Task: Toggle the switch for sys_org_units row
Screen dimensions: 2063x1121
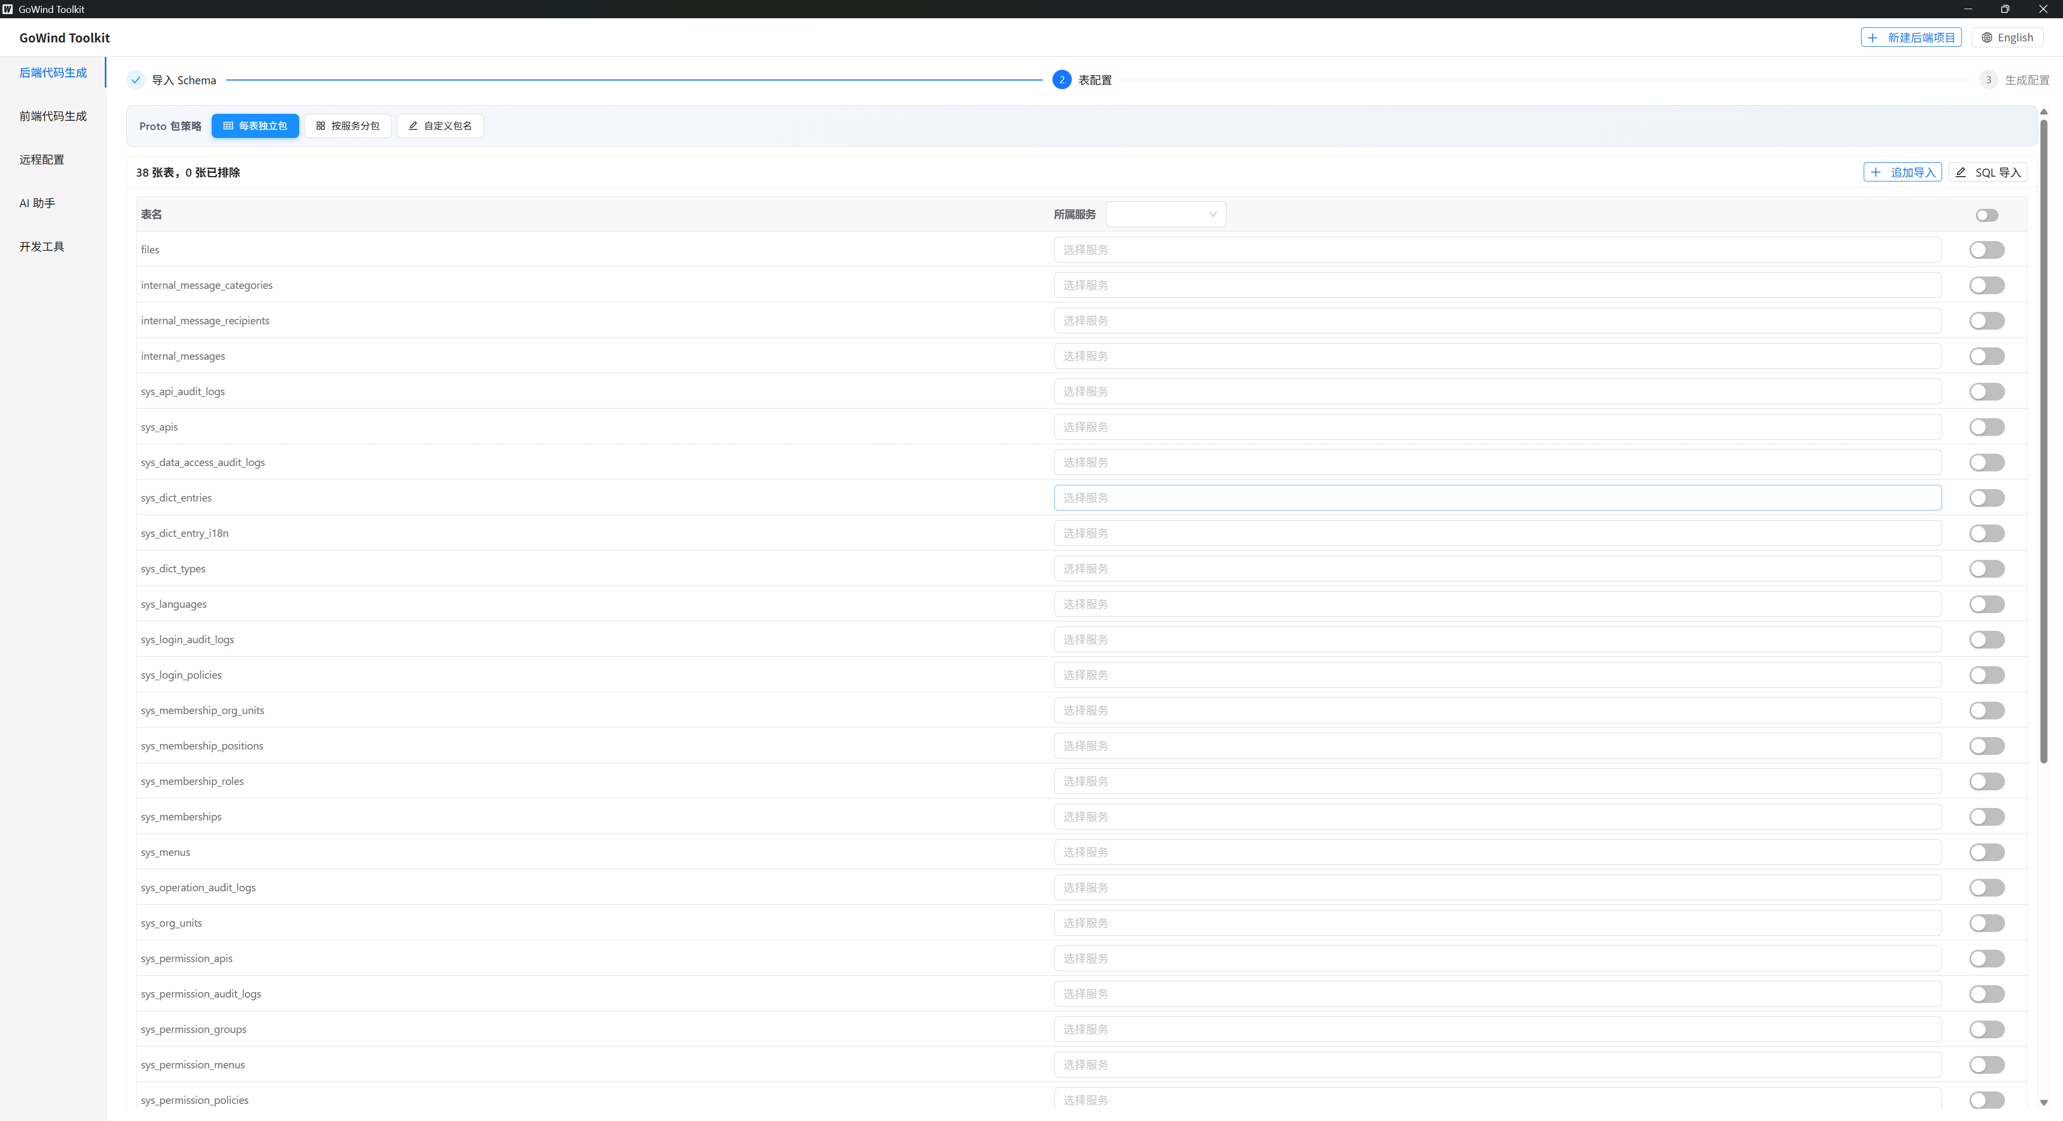Action: [x=1987, y=923]
